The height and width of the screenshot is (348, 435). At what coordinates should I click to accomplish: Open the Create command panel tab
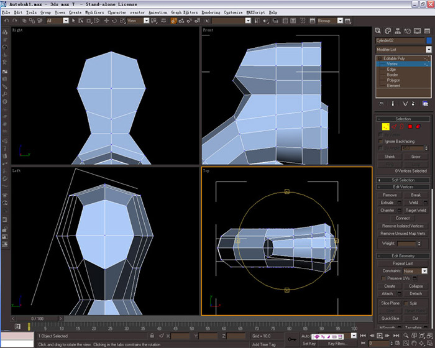pyautogui.click(x=378, y=31)
